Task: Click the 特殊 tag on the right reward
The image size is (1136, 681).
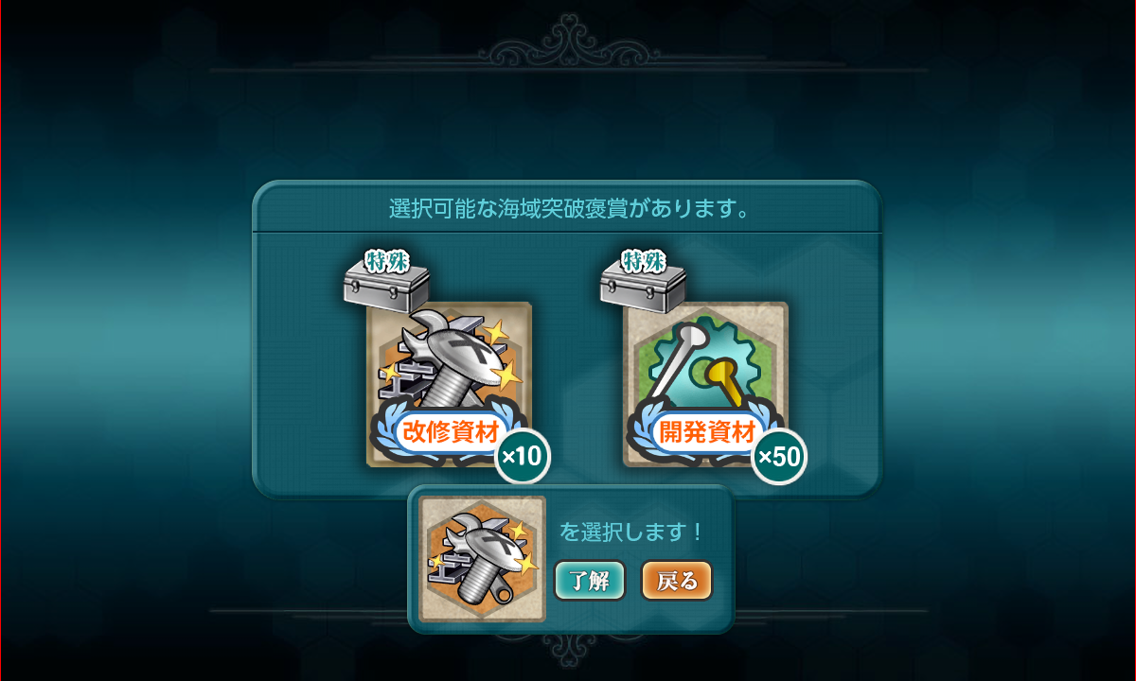Action: (x=643, y=258)
